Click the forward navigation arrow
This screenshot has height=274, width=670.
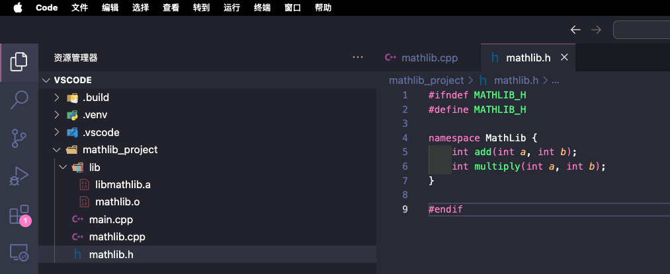[x=596, y=30]
